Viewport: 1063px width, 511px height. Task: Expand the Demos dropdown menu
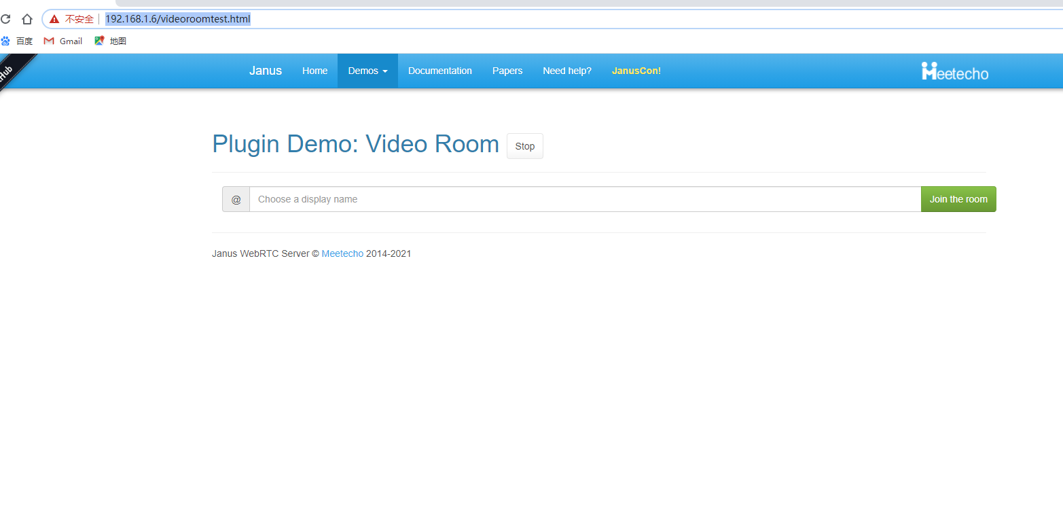(367, 71)
